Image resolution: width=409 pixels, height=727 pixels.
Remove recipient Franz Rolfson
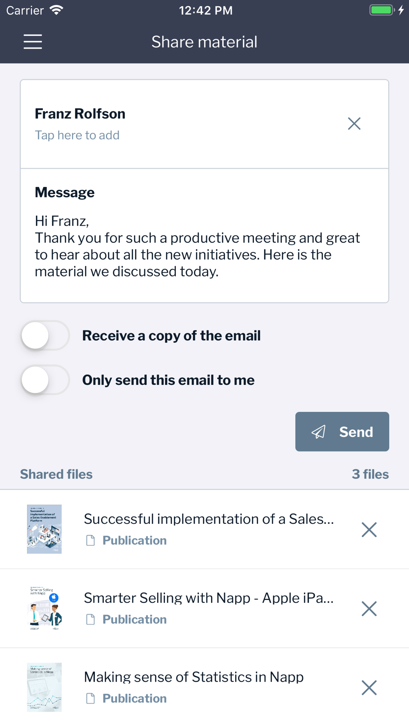(354, 123)
